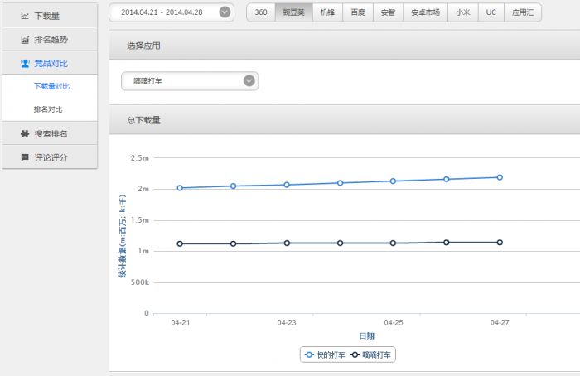Click the 04-23 x-axis label
580x376 pixels.
pos(287,322)
